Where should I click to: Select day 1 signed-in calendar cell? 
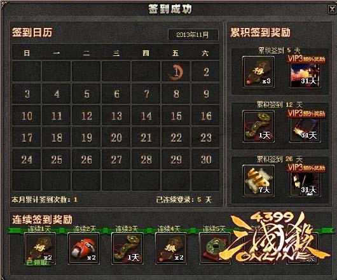tap(175, 72)
